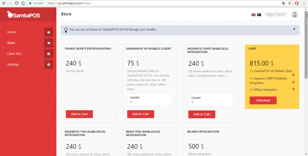Click the Bilnex Integration card title

click(203, 131)
